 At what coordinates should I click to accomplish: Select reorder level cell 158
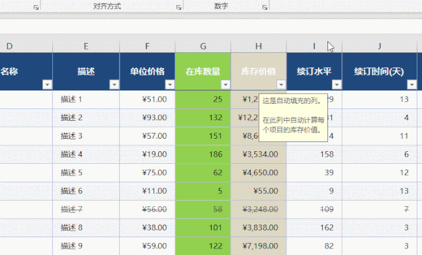point(314,154)
